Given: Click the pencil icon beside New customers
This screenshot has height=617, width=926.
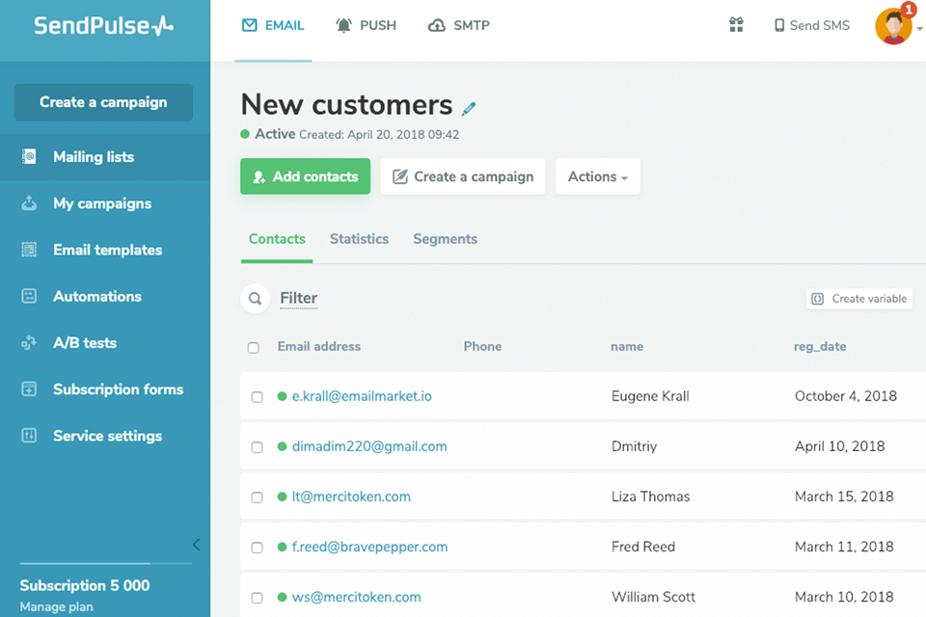Looking at the screenshot, I should pyautogui.click(x=469, y=109).
